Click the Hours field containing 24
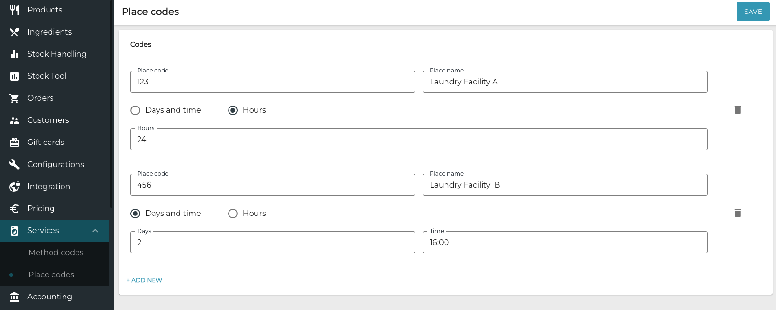The width and height of the screenshot is (776, 310). coord(419,139)
